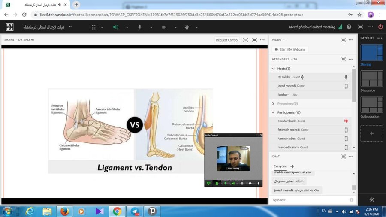
Task: Open the Chat pod options menu
Action: pyautogui.click(x=351, y=156)
